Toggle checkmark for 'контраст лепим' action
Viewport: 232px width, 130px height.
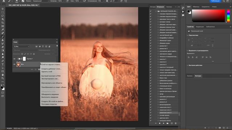(151, 22)
